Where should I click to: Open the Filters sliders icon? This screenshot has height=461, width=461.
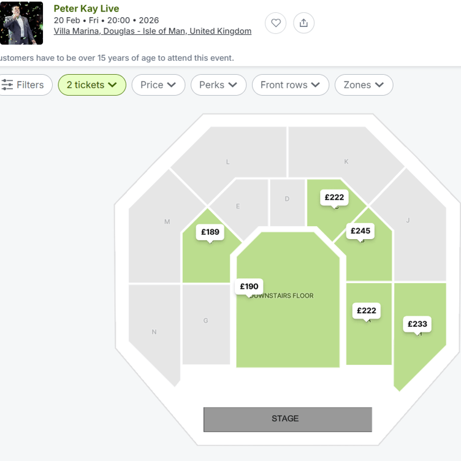coord(7,85)
